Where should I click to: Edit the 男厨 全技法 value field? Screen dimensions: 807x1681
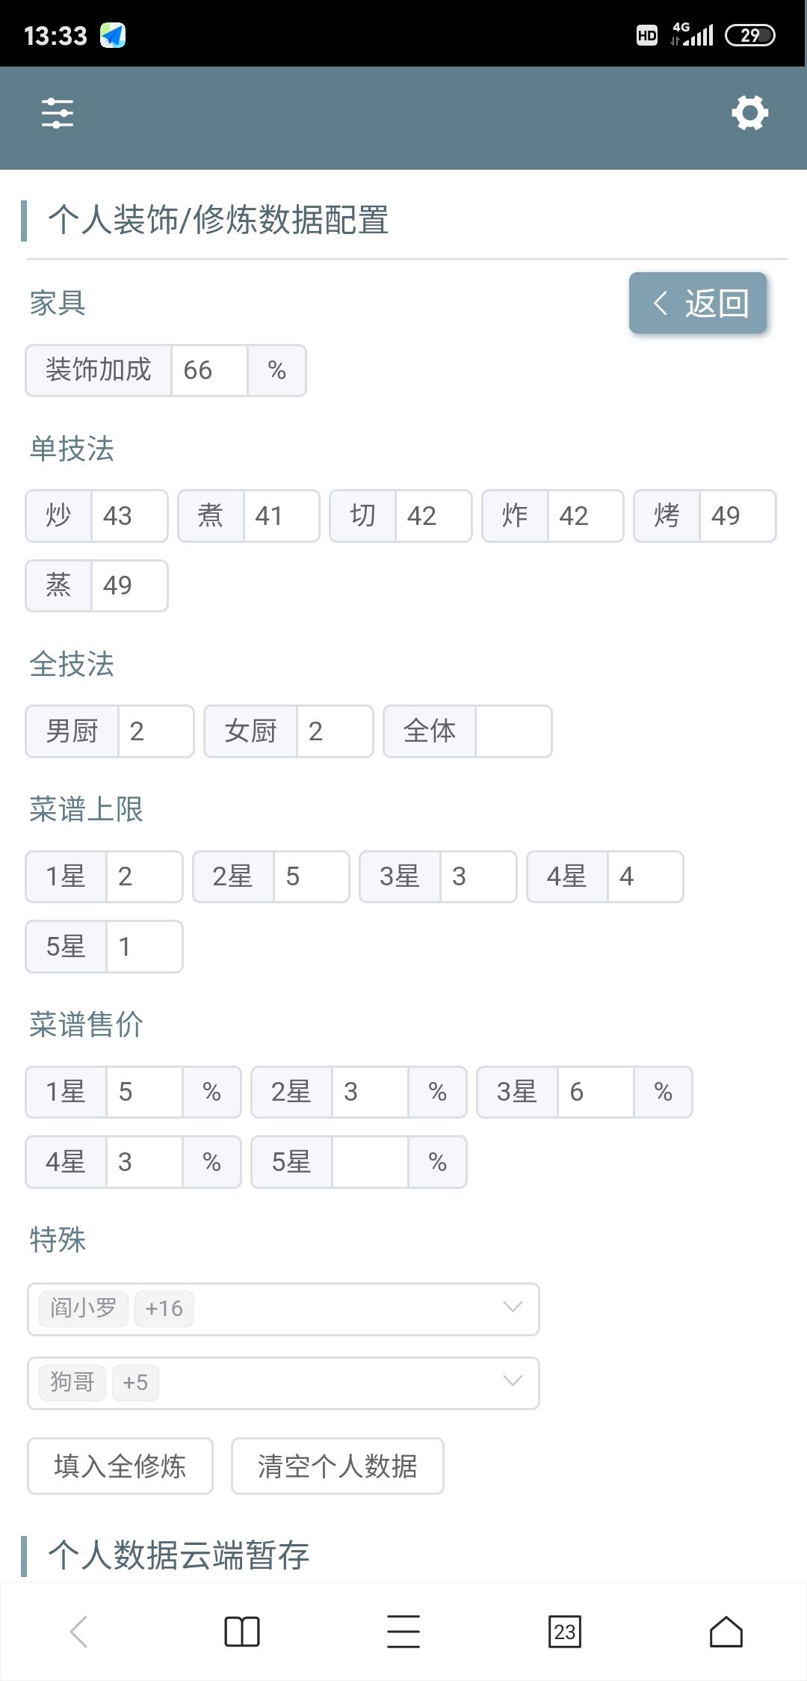point(155,731)
